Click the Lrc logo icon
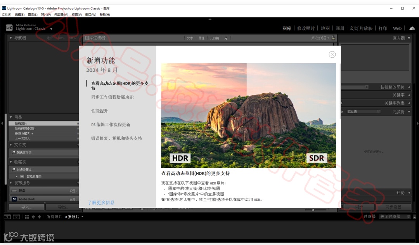 coord(9,28)
